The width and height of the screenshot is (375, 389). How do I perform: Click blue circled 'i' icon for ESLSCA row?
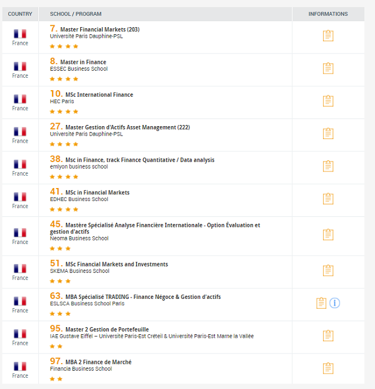pos(335,303)
